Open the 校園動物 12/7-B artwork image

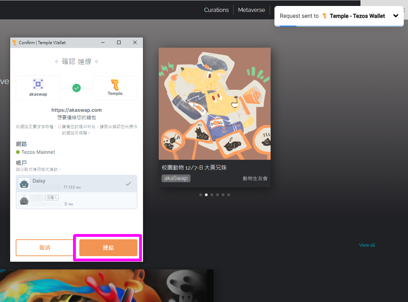(x=215, y=104)
